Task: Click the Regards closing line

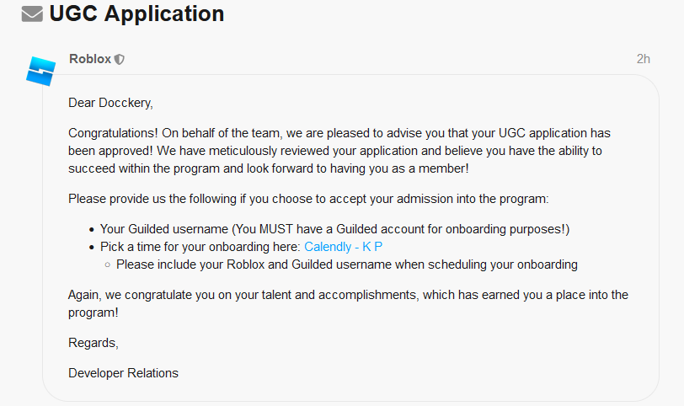Action: [94, 343]
